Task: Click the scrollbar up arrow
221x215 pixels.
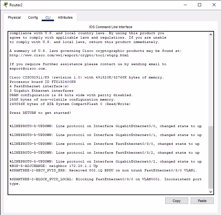Action: 211,34
